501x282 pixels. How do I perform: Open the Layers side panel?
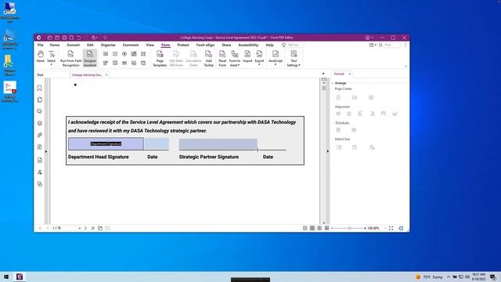pos(40,123)
